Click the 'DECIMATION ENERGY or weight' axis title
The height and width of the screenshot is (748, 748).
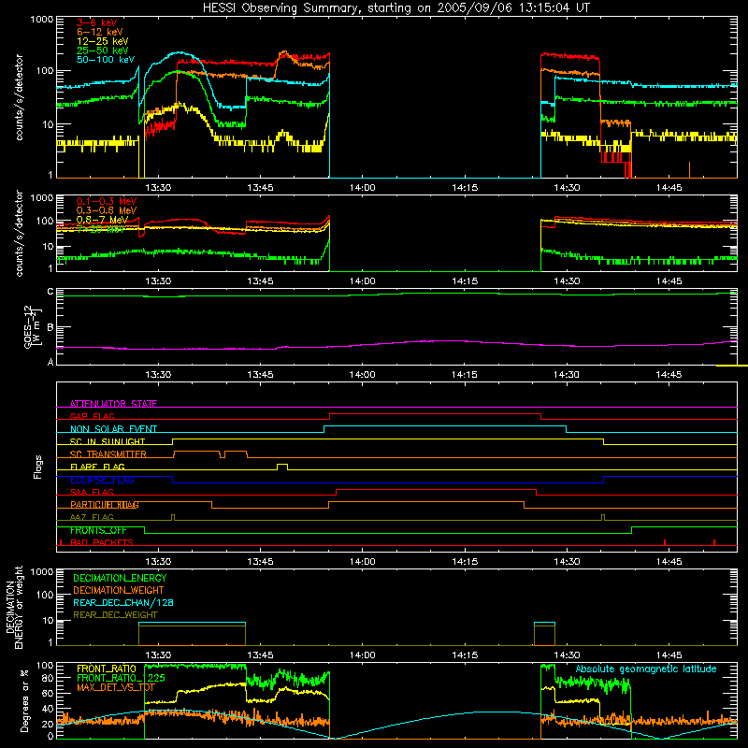[14, 607]
